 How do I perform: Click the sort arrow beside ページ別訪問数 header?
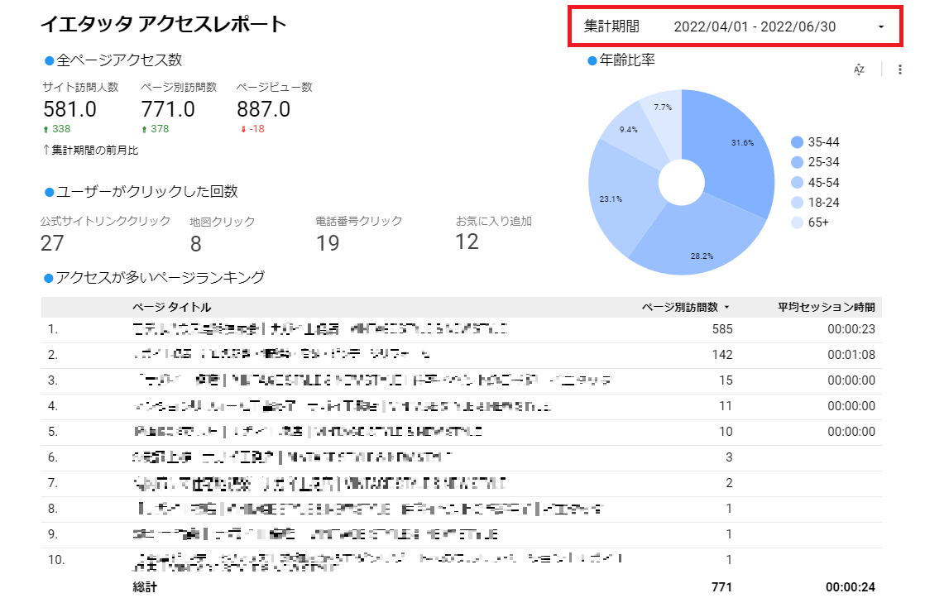coord(727,308)
